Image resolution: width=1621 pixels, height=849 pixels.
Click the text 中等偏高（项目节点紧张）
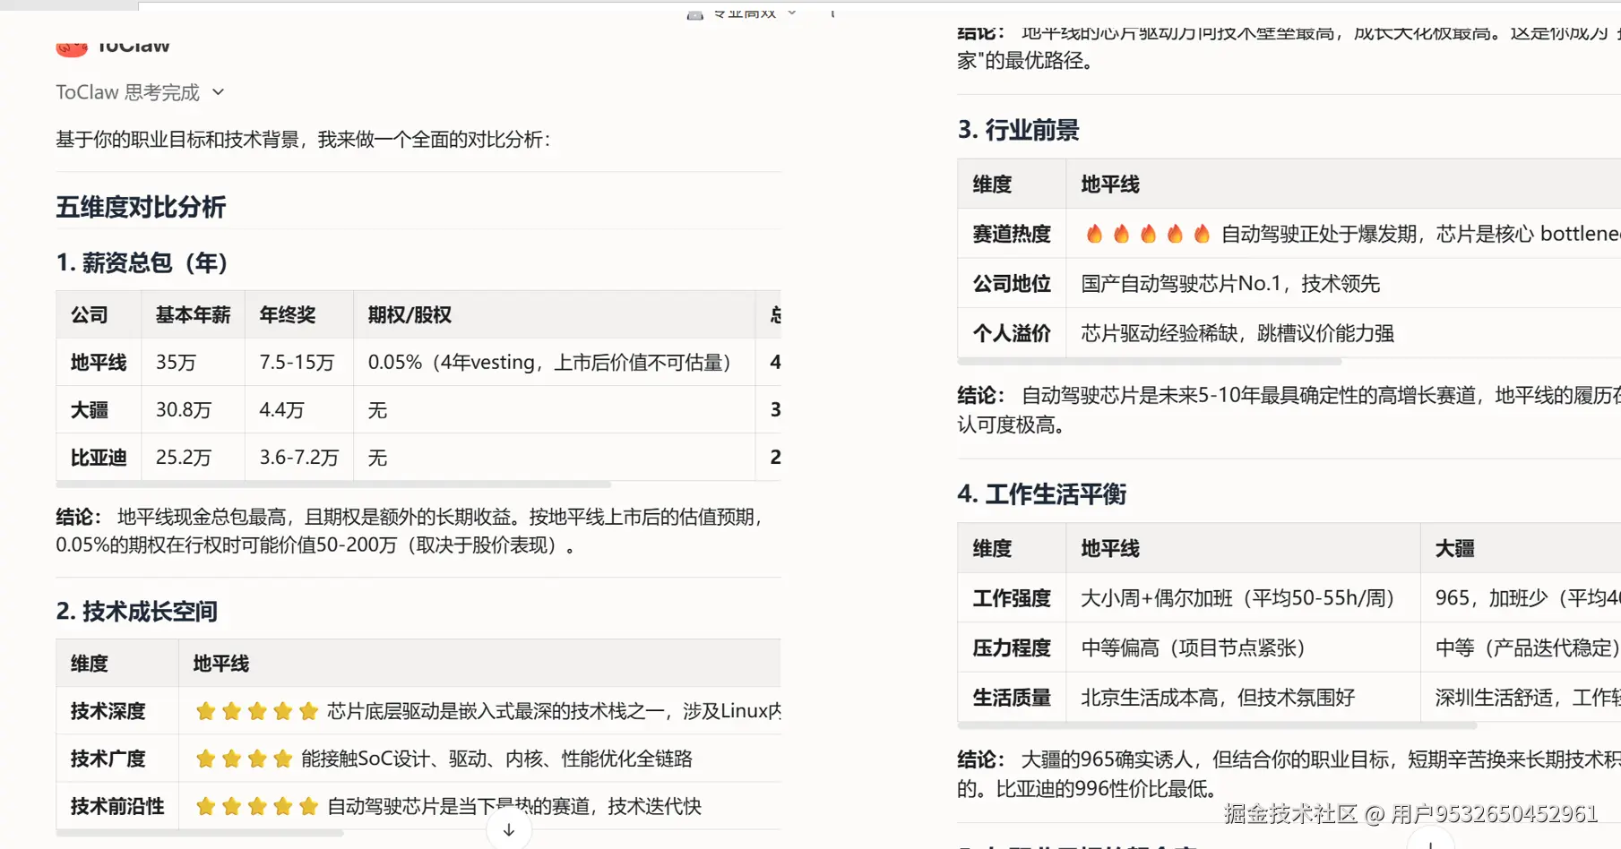point(1193,648)
